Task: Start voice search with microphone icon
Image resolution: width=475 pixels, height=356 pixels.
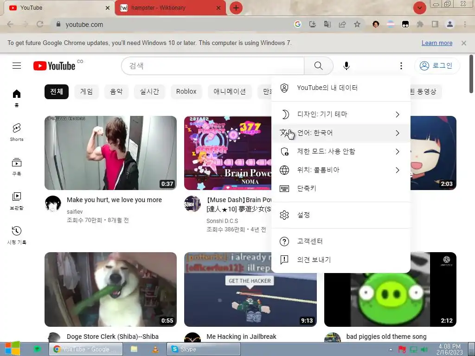Action: coord(346,66)
